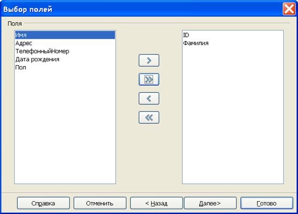Remove all fields with double left arrow
Screen dimensions: 298x214
point(149,118)
